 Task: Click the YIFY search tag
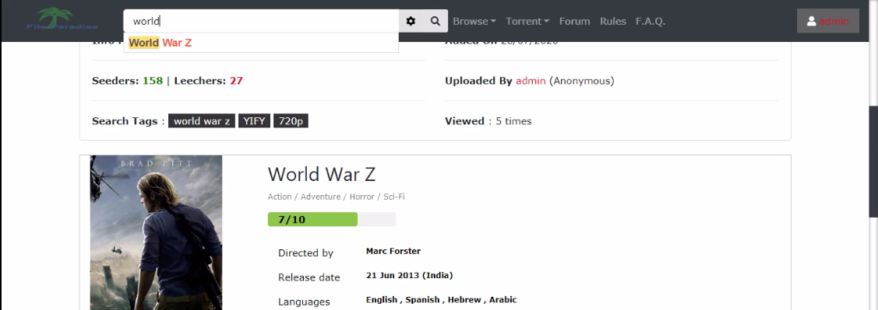254,121
